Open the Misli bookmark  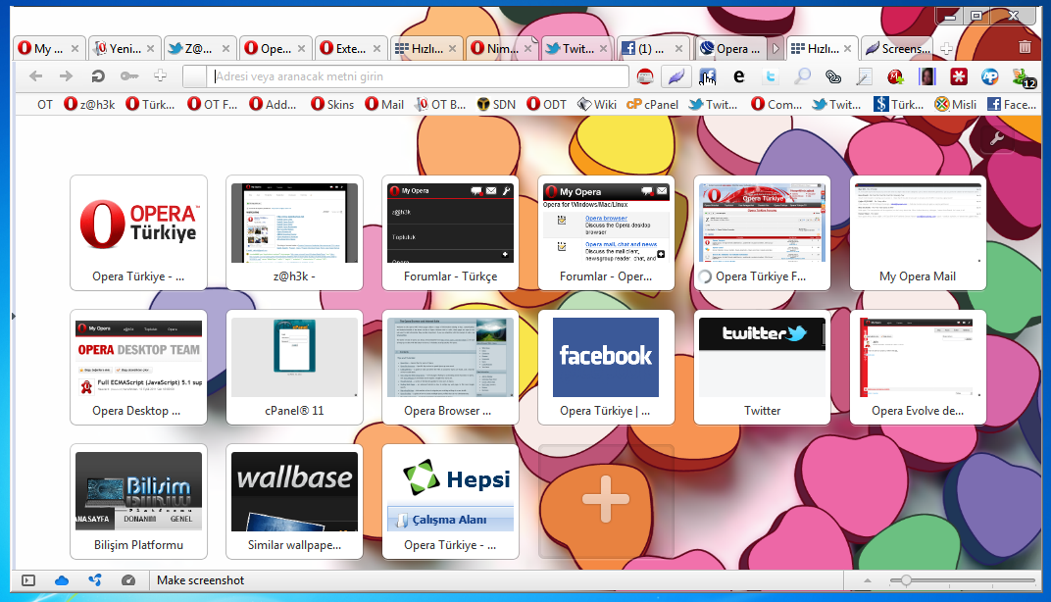coord(956,105)
